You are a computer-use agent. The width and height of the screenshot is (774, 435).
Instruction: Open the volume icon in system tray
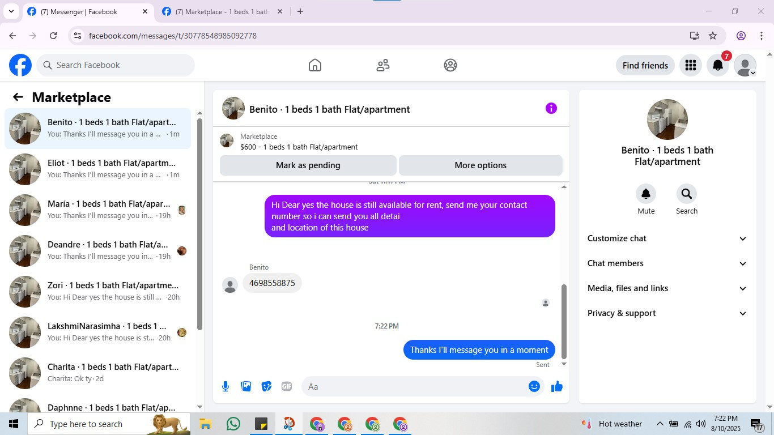(701, 424)
